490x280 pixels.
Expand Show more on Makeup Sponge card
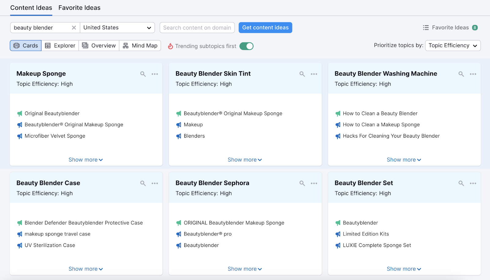pyautogui.click(x=85, y=160)
